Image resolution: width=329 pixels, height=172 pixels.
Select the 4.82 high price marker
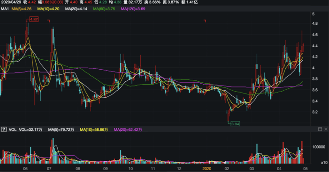[34, 19]
